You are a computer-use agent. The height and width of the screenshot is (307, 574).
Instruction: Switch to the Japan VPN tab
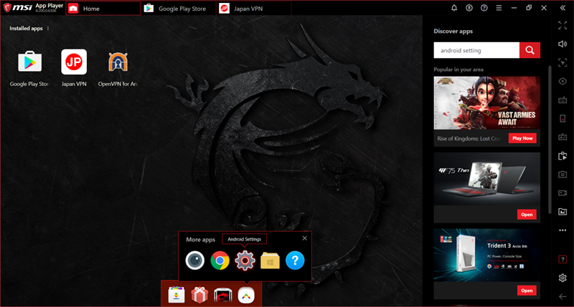(253, 9)
